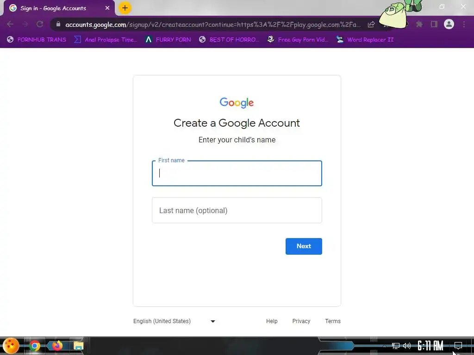Click the browser forward arrow
Image resolution: width=474 pixels, height=355 pixels.
tap(25, 24)
